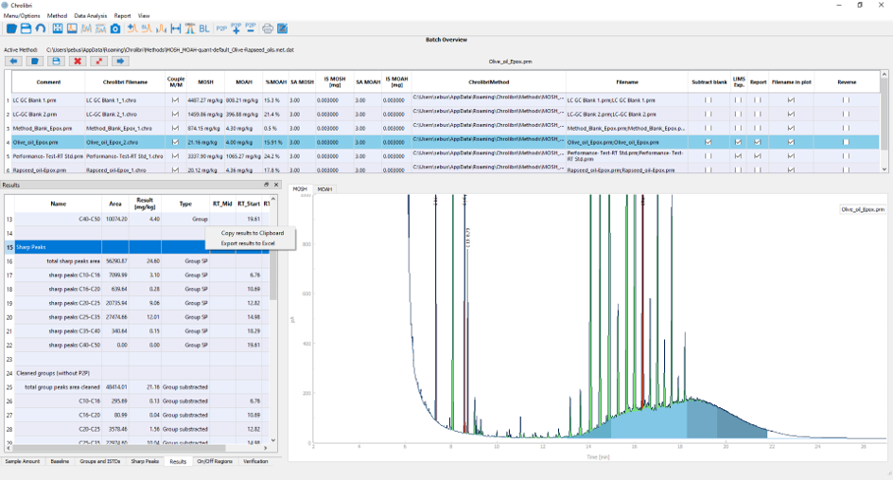The image size is (893, 480).
Task: Click the P2P minus icon in toolbar
Action: coord(251,28)
